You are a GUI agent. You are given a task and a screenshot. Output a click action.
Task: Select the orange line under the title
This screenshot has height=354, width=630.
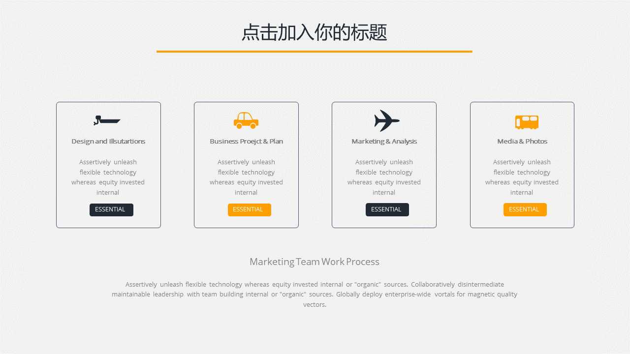(314, 51)
